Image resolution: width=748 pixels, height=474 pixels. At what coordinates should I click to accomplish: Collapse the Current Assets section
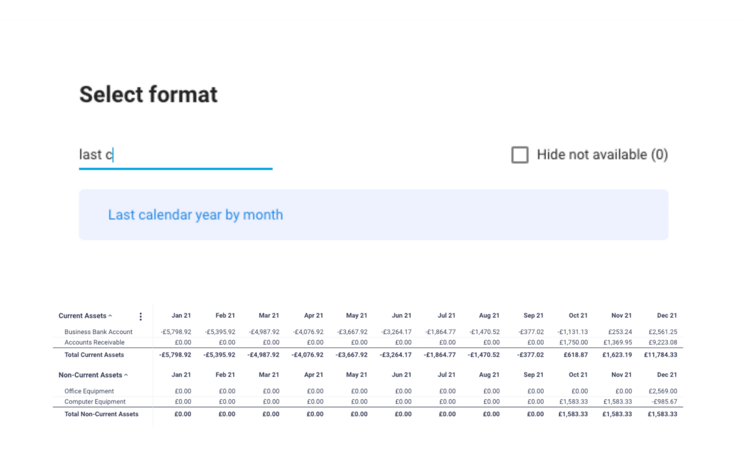point(110,316)
